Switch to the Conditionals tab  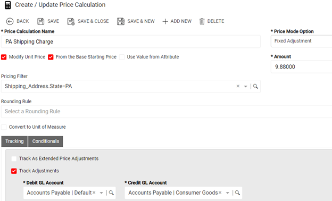[x=46, y=141]
